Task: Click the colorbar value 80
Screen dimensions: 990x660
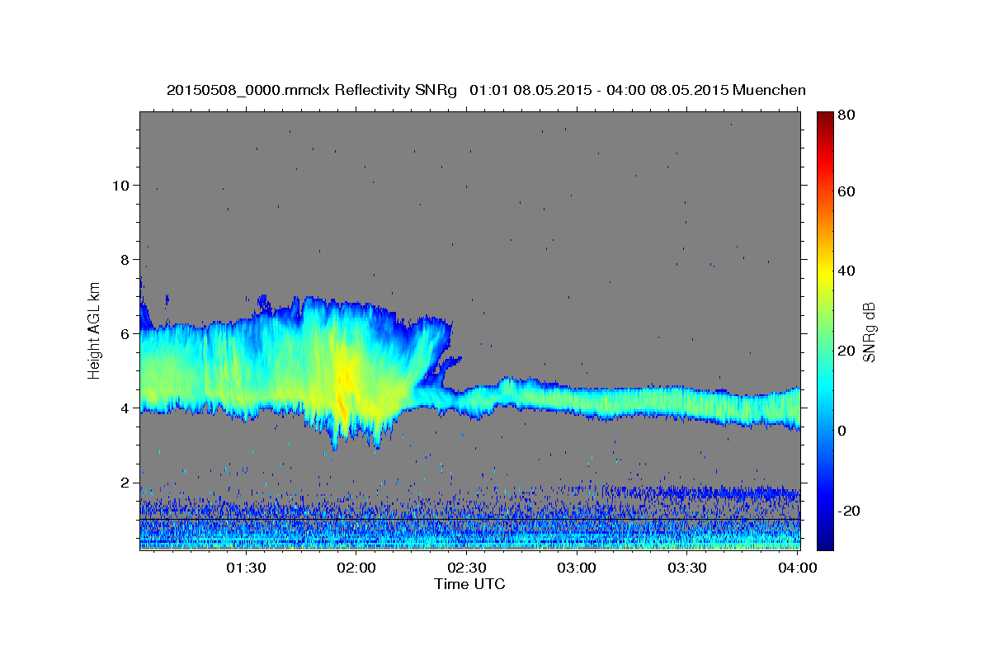Action: [845, 115]
